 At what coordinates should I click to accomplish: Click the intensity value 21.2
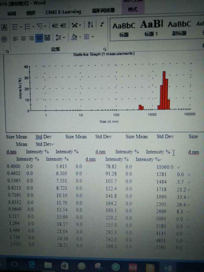pos(181,190)
